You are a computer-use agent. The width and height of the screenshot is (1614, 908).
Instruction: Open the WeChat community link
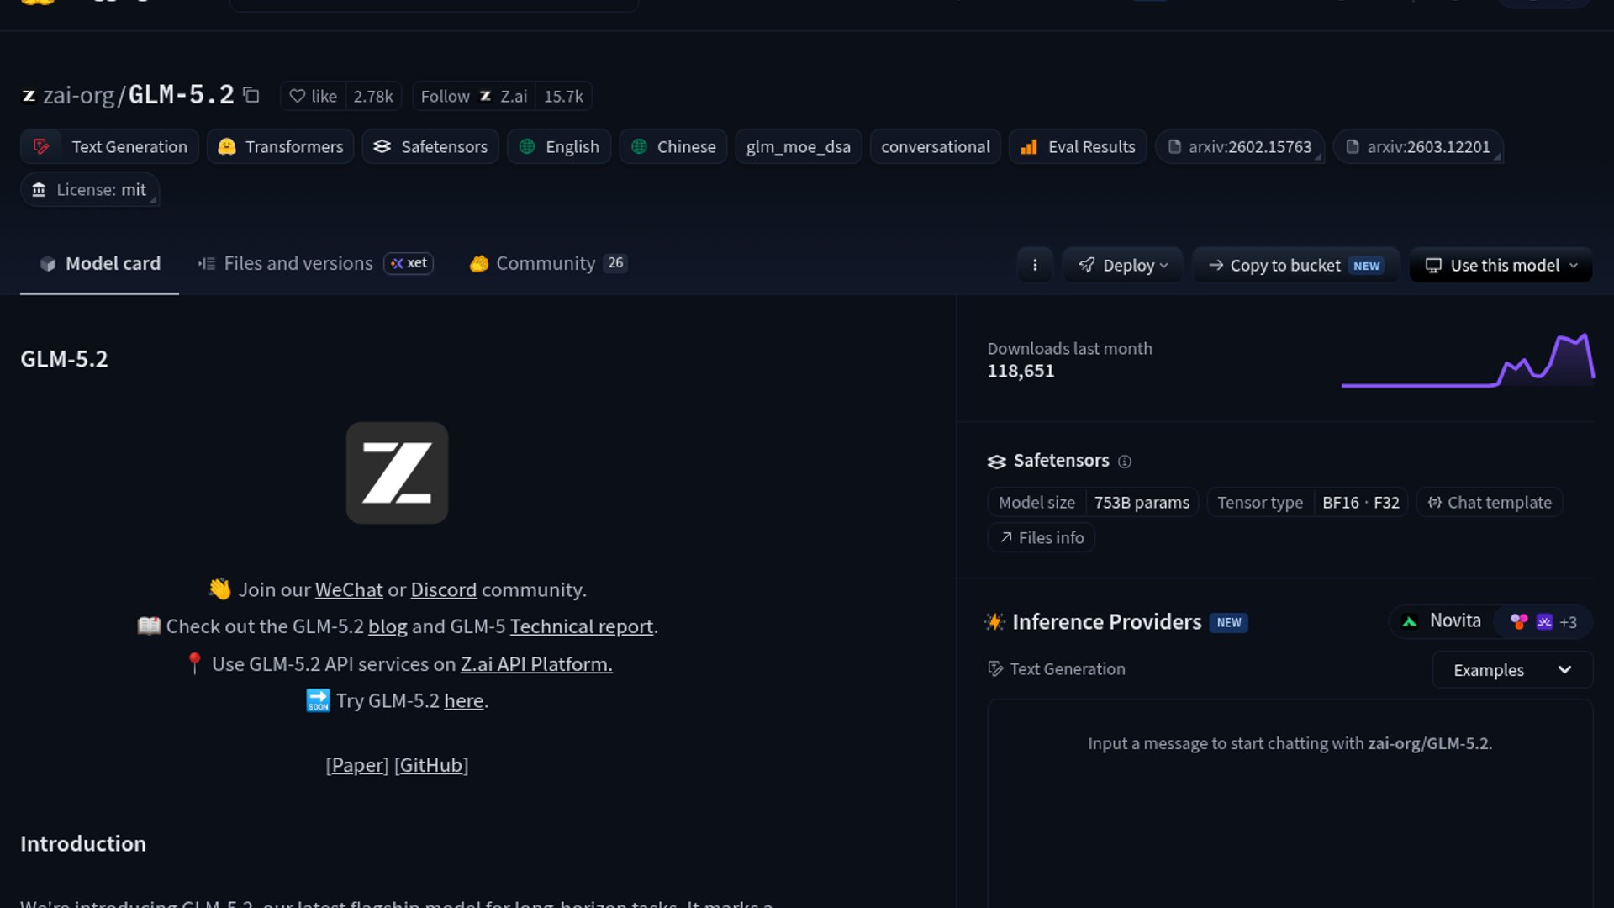[x=349, y=590]
